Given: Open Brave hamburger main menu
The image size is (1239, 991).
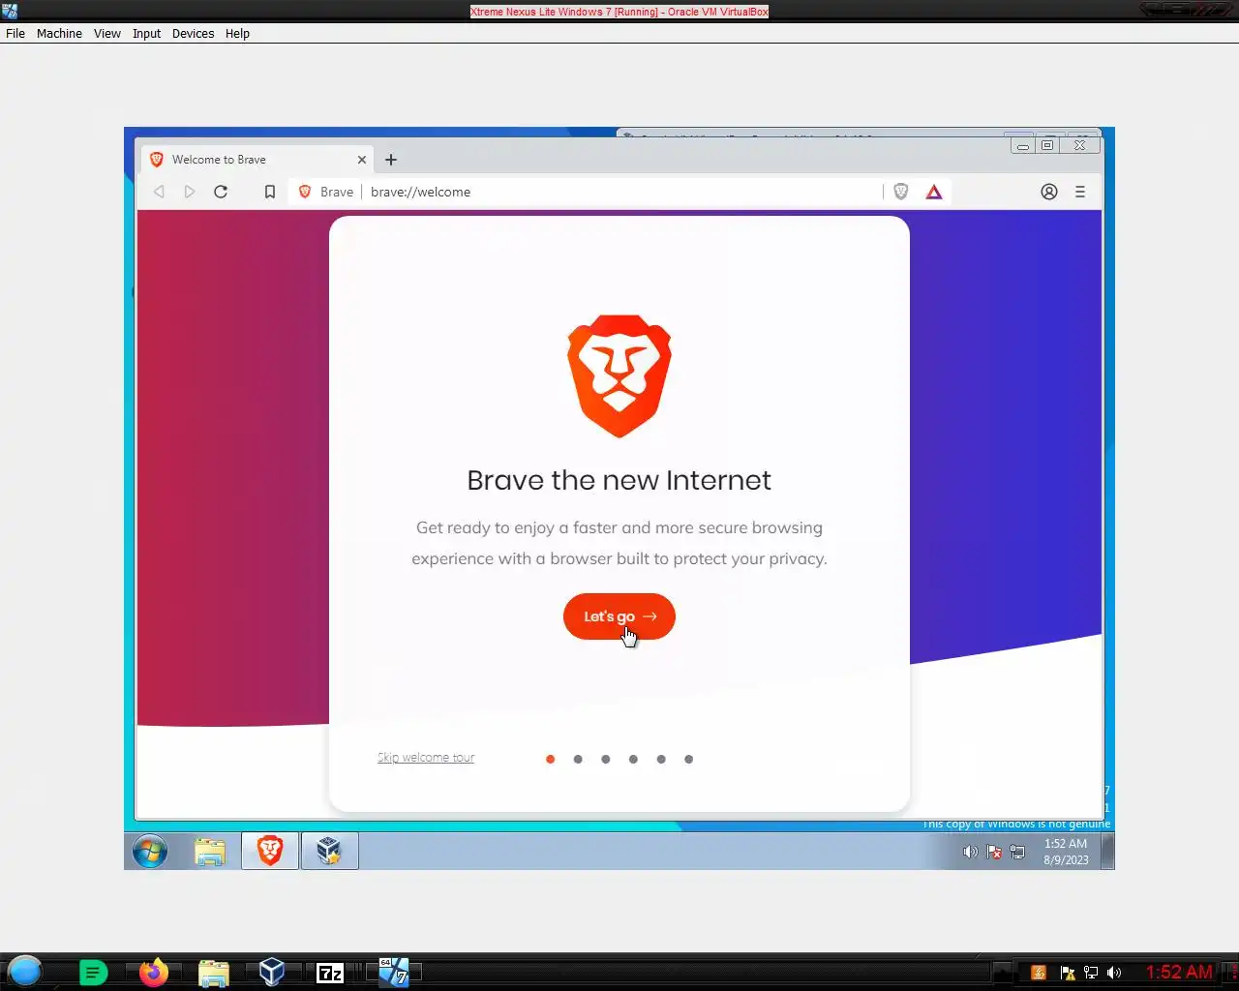Looking at the screenshot, I should click(x=1080, y=192).
